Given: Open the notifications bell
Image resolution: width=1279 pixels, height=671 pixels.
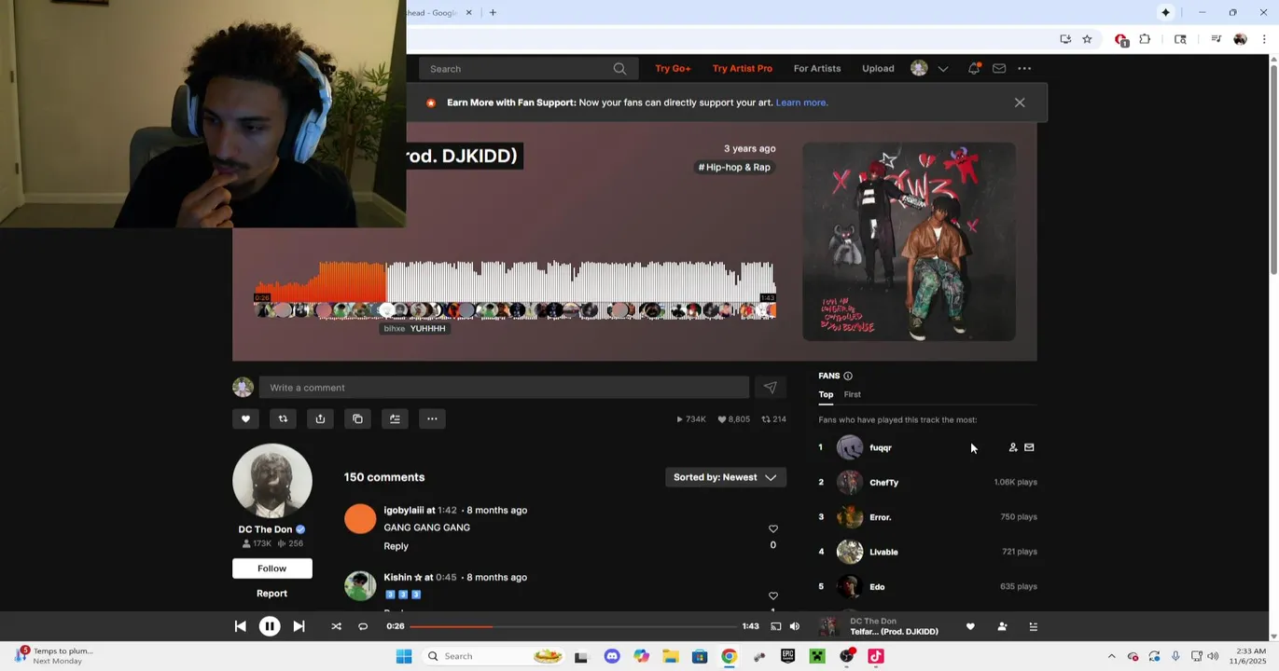Looking at the screenshot, I should click(x=974, y=68).
